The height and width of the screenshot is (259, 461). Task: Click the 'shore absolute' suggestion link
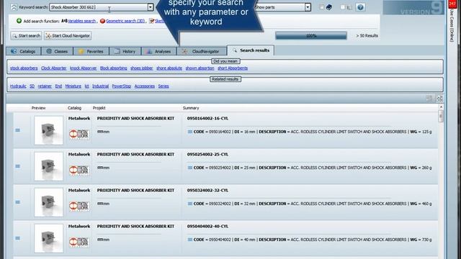pos(169,68)
